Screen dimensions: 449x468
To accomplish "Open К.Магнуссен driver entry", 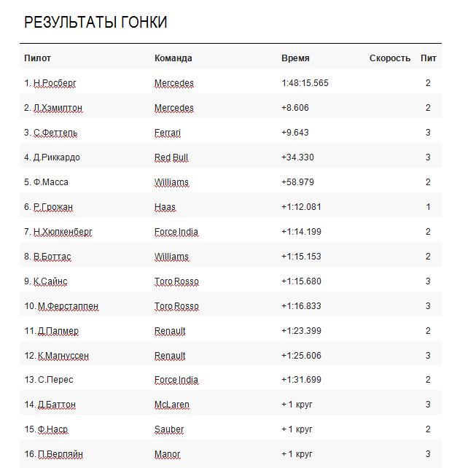I will point(63,356).
